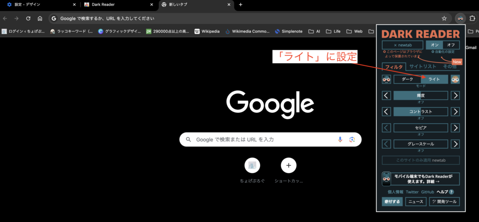
Task: Reload the current page
Action: pyautogui.click(x=28, y=19)
